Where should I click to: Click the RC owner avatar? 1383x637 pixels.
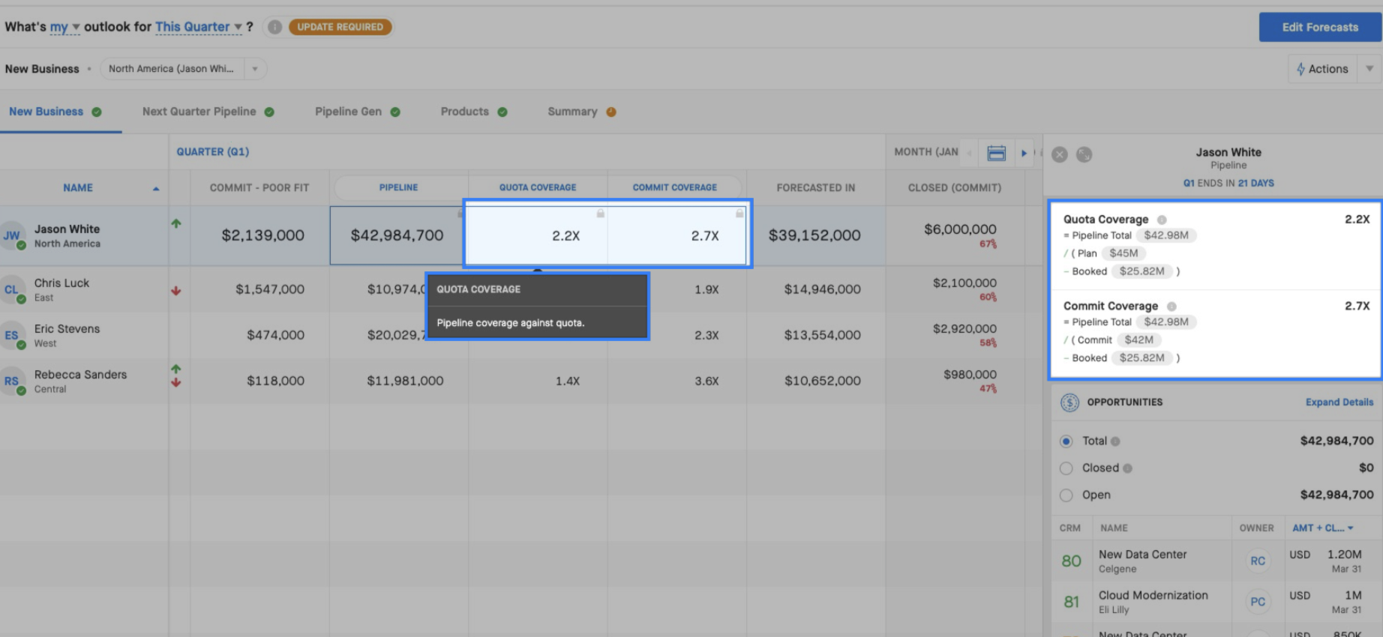(x=1258, y=561)
